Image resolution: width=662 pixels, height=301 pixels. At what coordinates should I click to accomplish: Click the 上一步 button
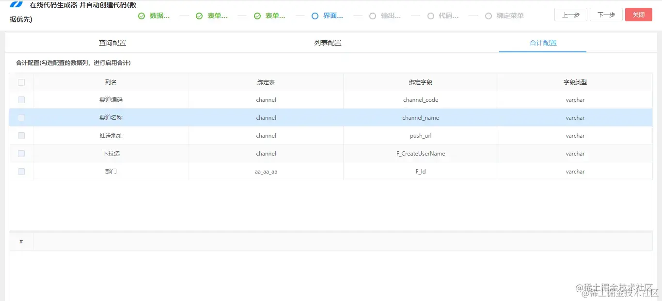click(x=570, y=15)
